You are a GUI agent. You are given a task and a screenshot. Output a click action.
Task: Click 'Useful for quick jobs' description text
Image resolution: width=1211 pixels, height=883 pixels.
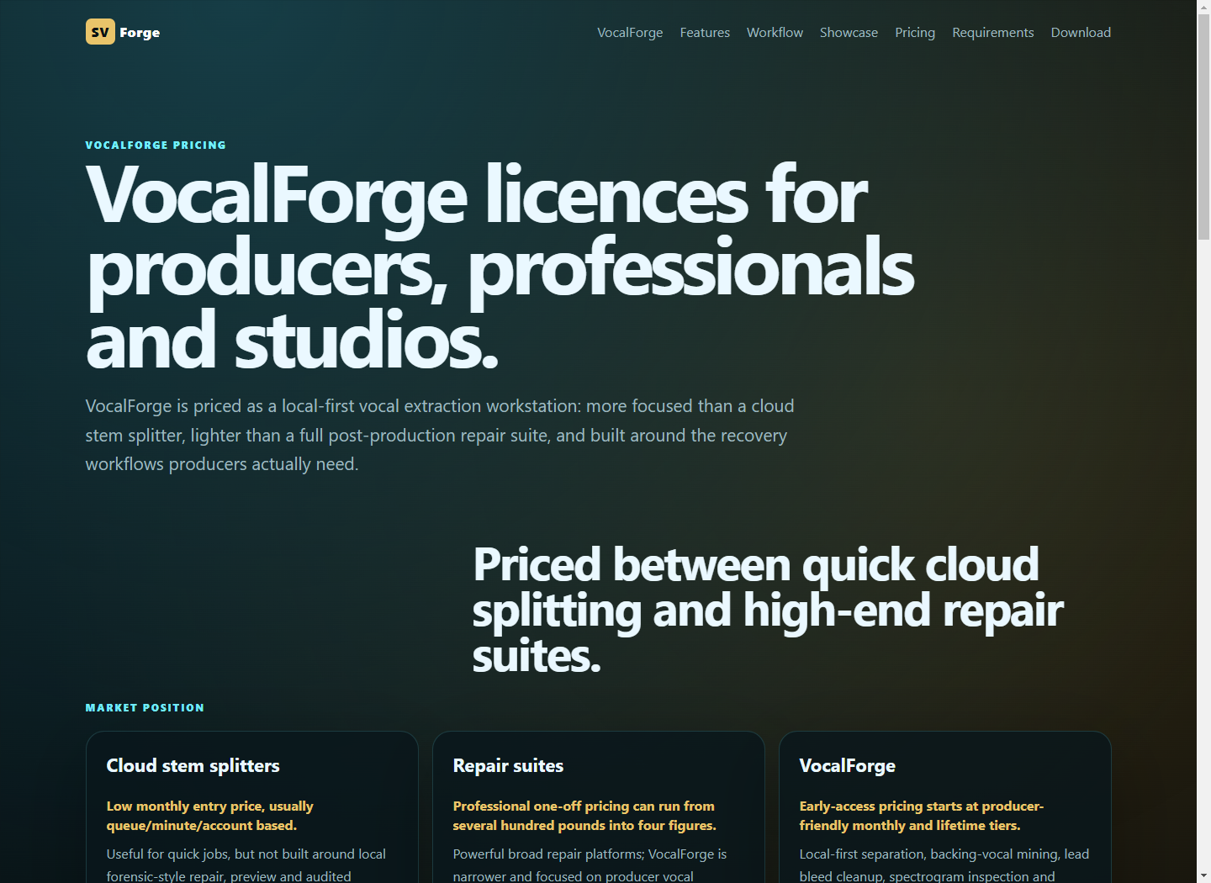246,864
